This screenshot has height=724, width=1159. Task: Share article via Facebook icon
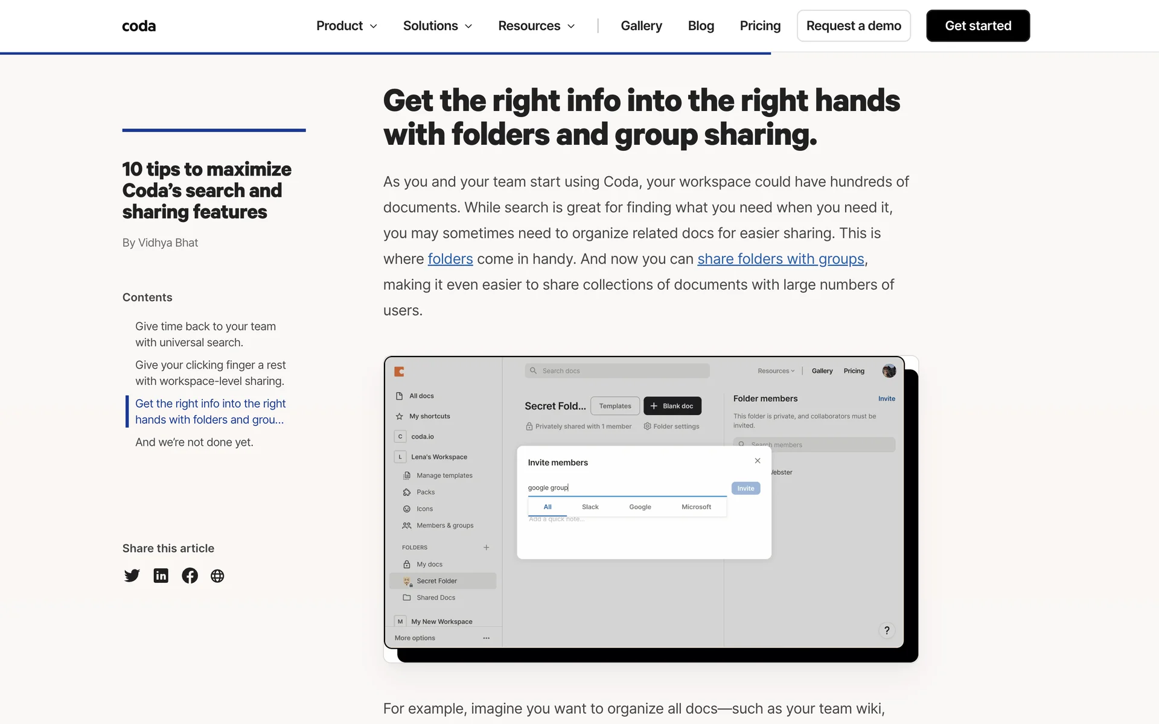click(x=190, y=576)
